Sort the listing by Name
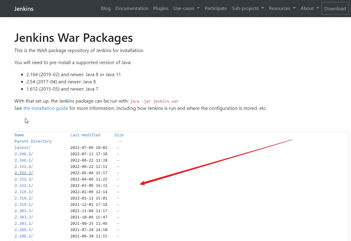This screenshot has height=241, width=351. click(19, 135)
